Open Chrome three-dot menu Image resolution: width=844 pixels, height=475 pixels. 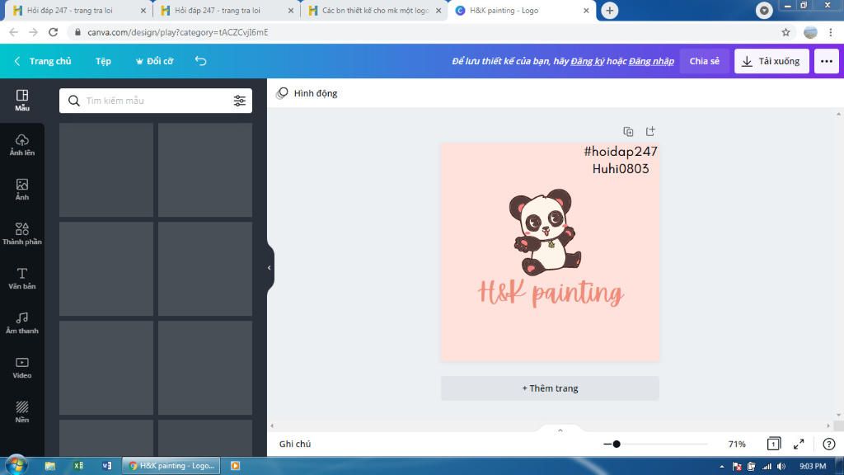coord(831,32)
